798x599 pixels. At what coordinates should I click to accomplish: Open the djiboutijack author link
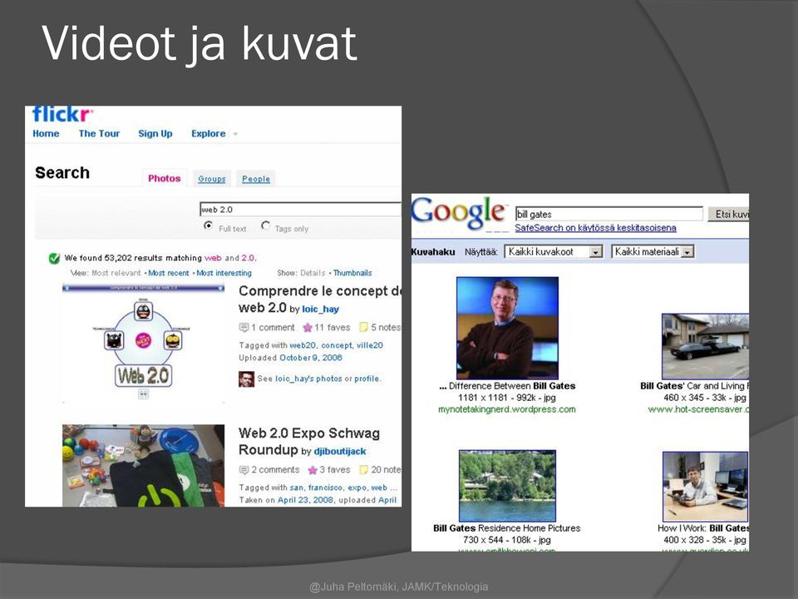340,451
